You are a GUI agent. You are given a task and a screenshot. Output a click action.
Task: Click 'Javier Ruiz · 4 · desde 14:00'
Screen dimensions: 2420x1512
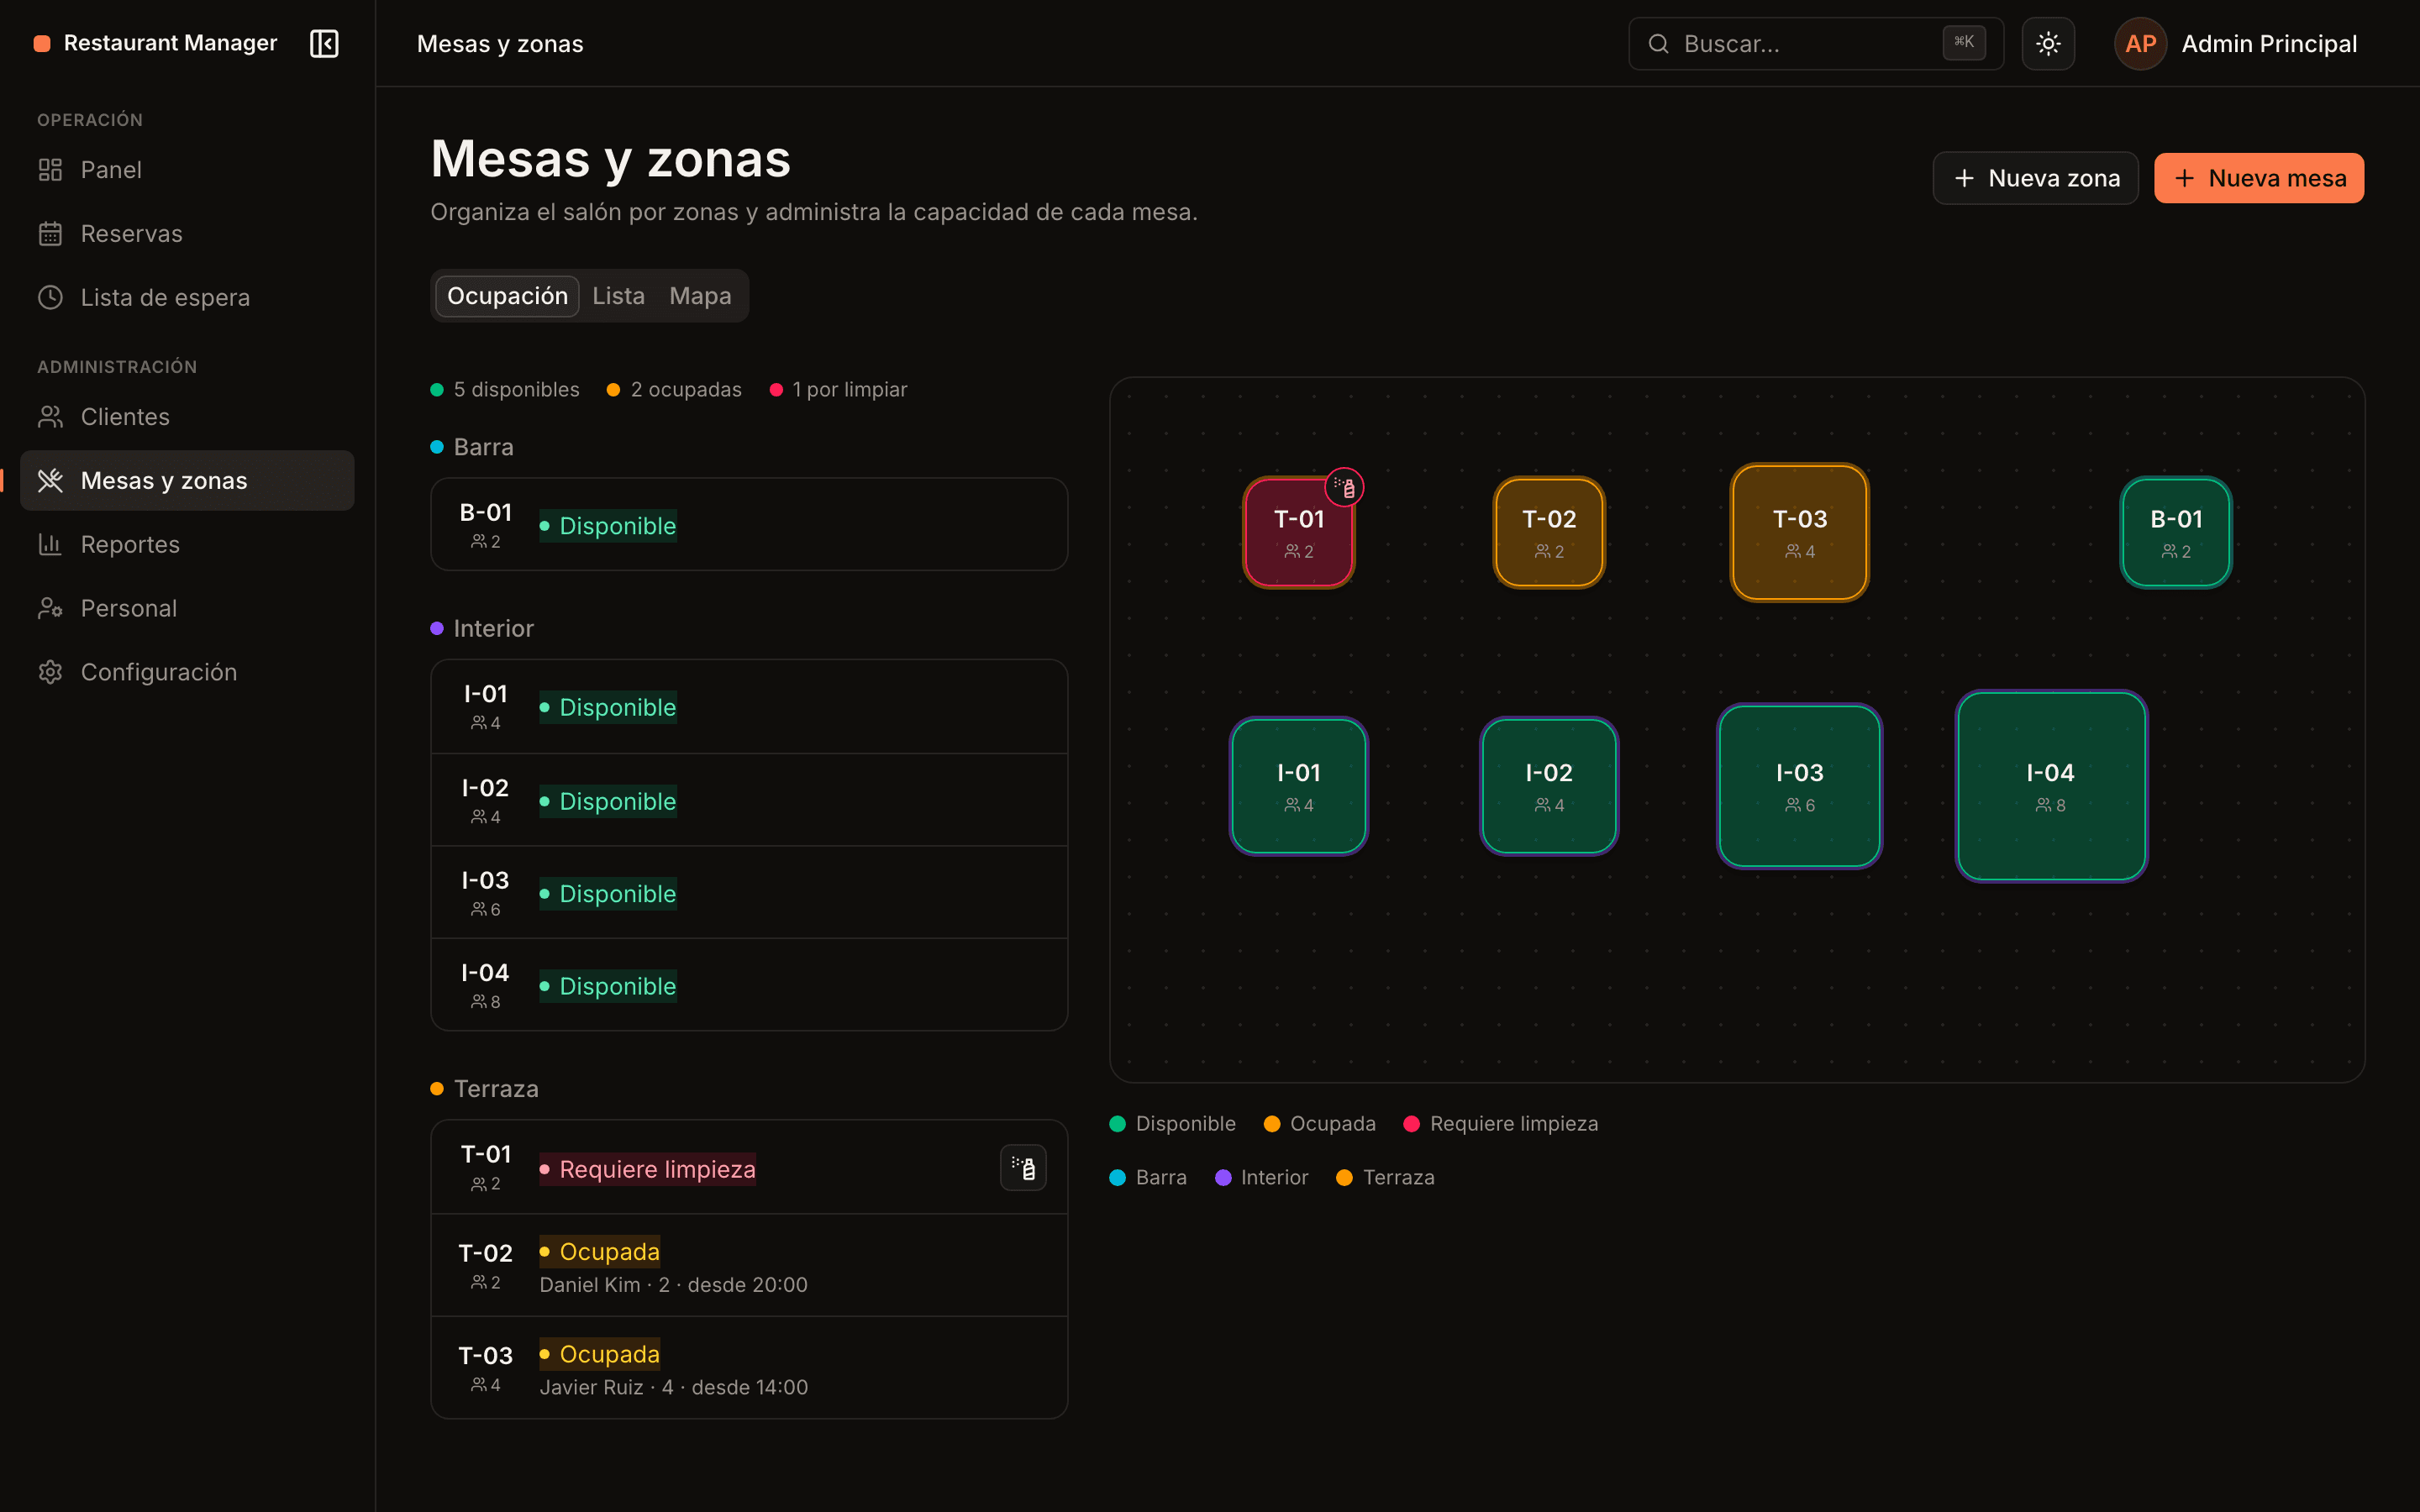coord(674,1387)
